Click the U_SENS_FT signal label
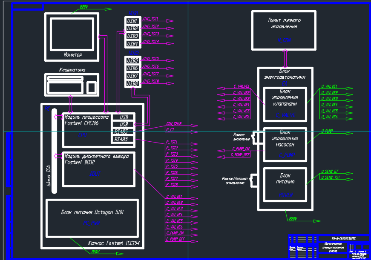This screenshot has height=260, width=371. (x=331, y=171)
